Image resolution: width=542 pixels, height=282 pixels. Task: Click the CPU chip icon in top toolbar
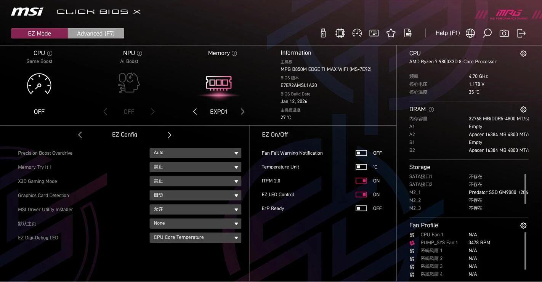coord(340,33)
